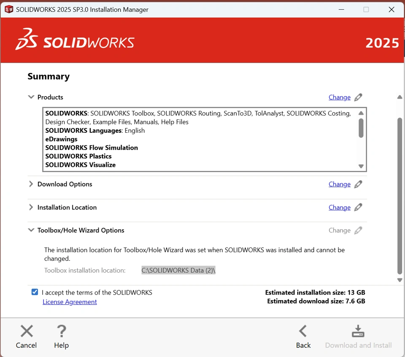This screenshot has height=357, width=405.
Task: Click the pencil icon beside Download Options Change
Action: tap(358, 184)
